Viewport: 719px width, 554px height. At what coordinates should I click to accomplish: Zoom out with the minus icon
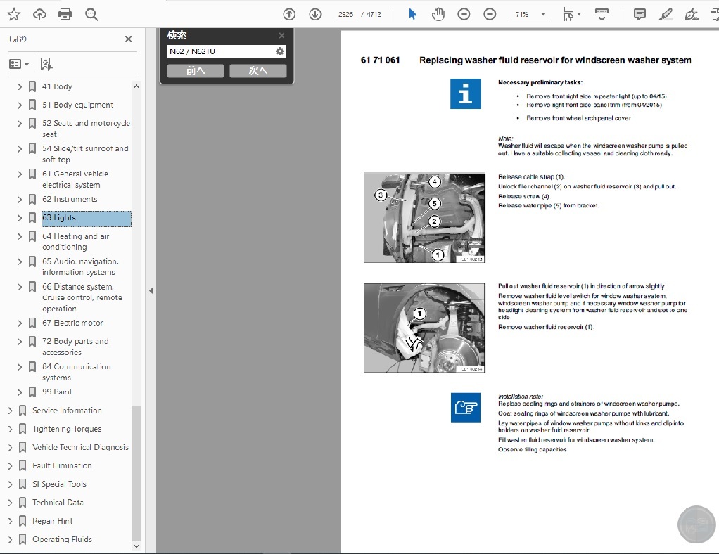(x=464, y=14)
